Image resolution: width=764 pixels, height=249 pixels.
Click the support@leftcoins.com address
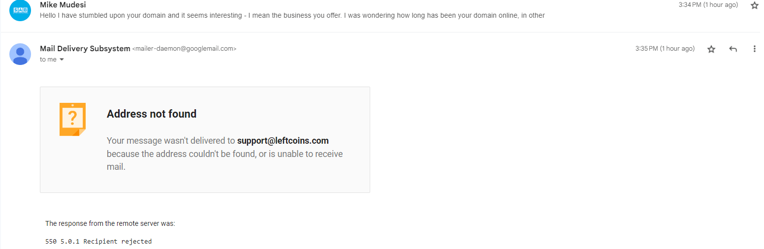pyautogui.click(x=283, y=141)
